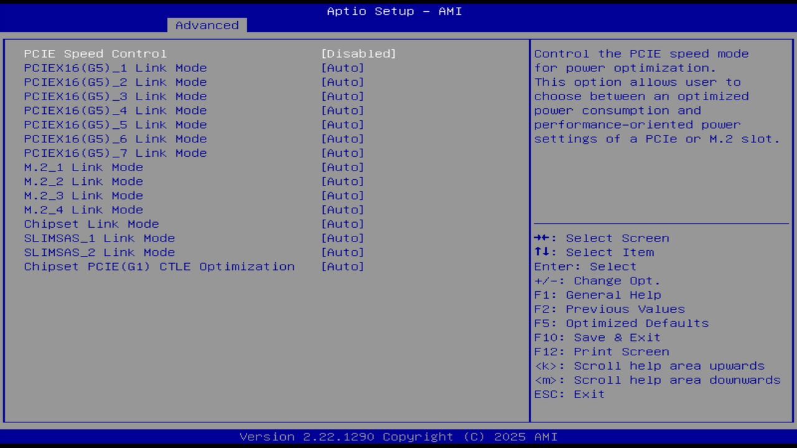The width and height of the screenshot is (797, 448).
Task: Select M.2_1 Link Mode label
Action: [83, 167]
